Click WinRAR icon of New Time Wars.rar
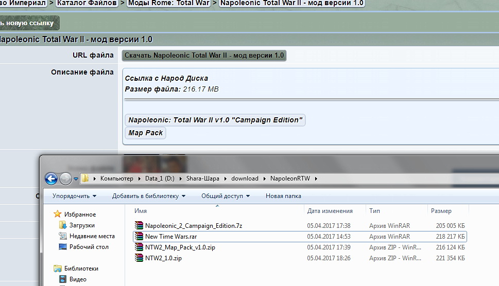 pyautogui.click(x=139, y=237)
